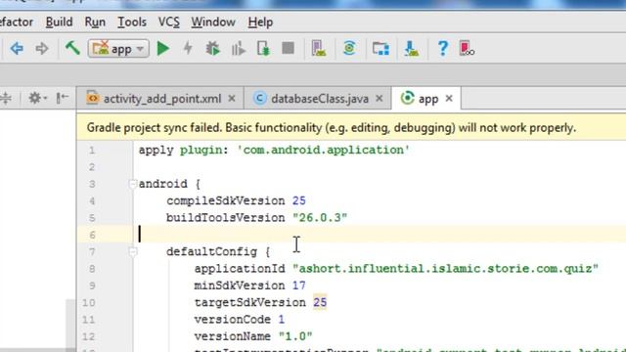Debug app with the bug icon
The height and width of the screenshot is (352, 626).
coord(213,49)
